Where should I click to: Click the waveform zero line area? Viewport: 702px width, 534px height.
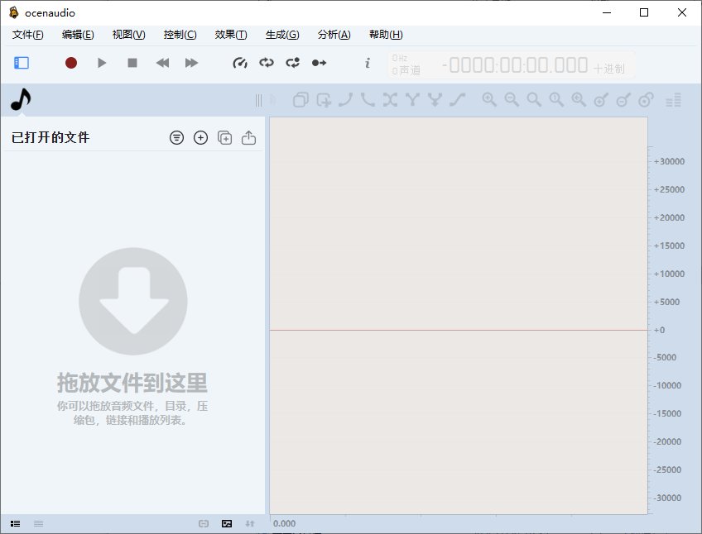[x=459, y=330]
